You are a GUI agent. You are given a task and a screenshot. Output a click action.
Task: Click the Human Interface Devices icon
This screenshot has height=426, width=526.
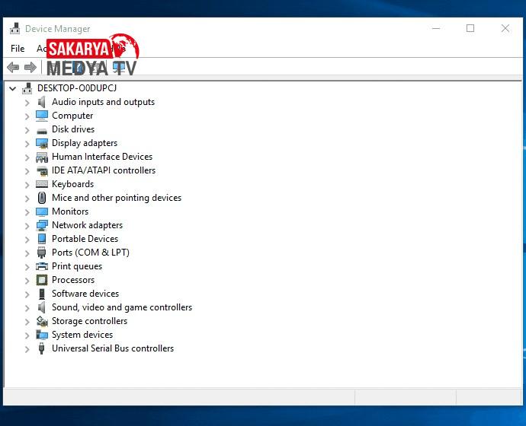coord(42,157)
